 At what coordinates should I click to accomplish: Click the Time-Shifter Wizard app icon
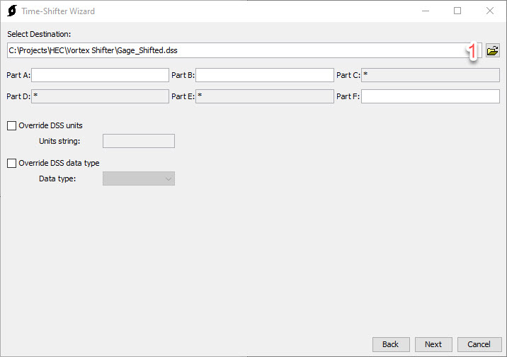tap(12, 11)
